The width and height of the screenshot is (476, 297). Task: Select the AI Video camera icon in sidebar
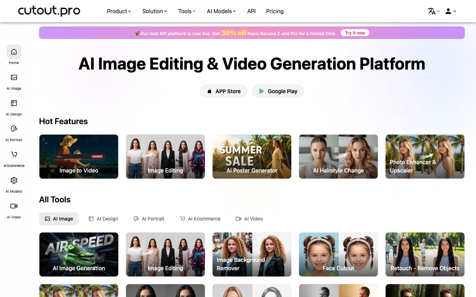tap(14, 206)
